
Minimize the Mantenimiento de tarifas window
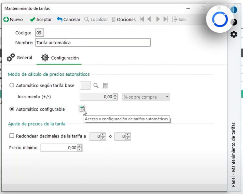pyautogui.click(x=188, y=8)
